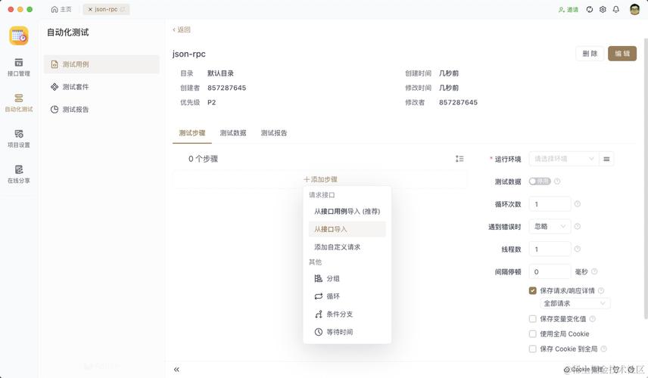Choose 从接口导入 menu entry

[x=347, y=229]
